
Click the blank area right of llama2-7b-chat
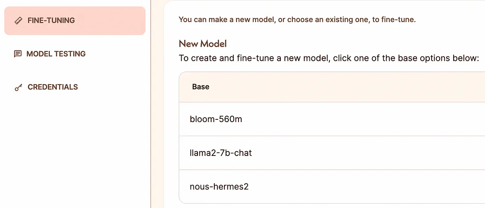point(368,153)
